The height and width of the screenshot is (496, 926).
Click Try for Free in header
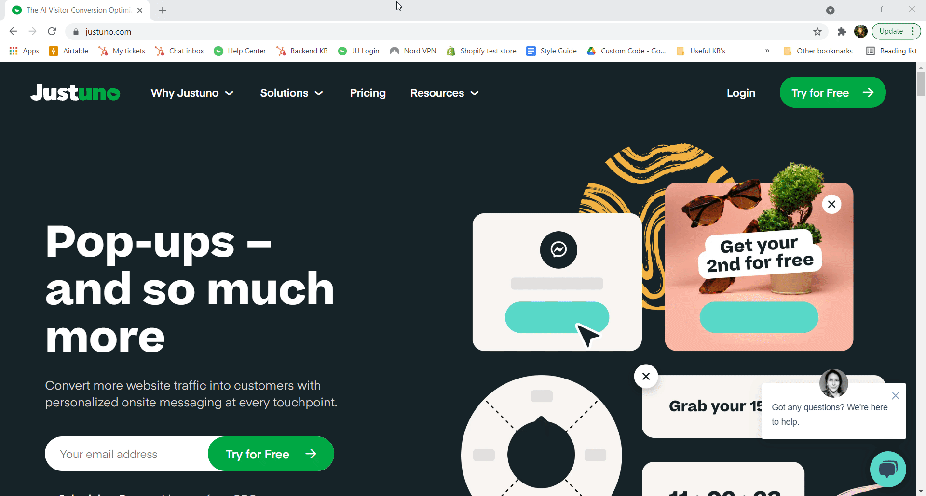[832, 92]
